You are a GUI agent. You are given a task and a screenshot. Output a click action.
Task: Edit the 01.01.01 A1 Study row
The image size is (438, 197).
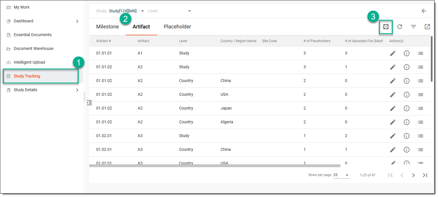coord(393,53)
